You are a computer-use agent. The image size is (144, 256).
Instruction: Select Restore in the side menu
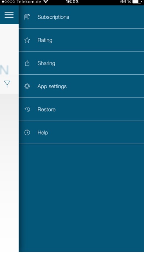click(82, 109)
